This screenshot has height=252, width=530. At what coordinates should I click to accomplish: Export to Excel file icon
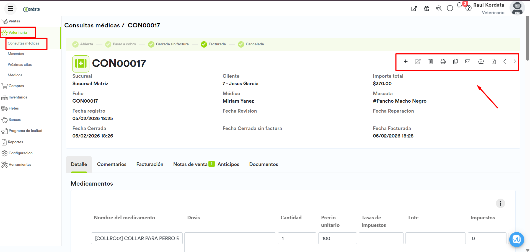click(493, 61)
